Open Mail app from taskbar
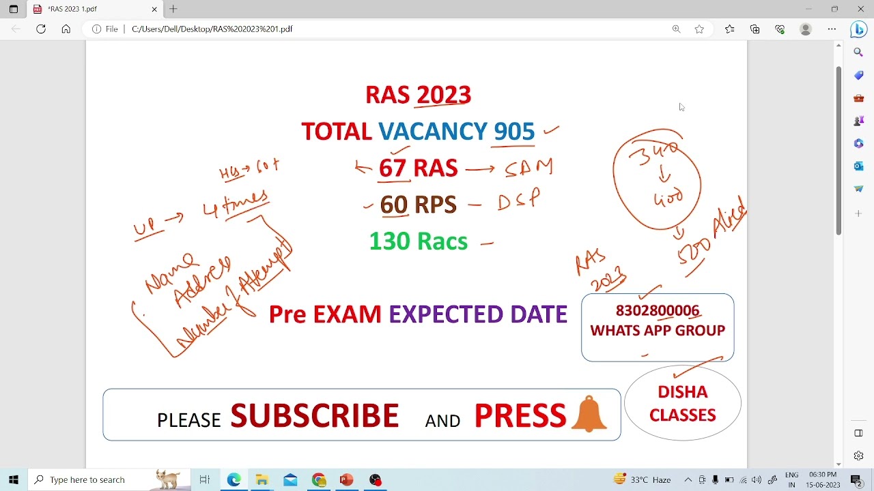This screenshot has height=491, width=874. 290,479
